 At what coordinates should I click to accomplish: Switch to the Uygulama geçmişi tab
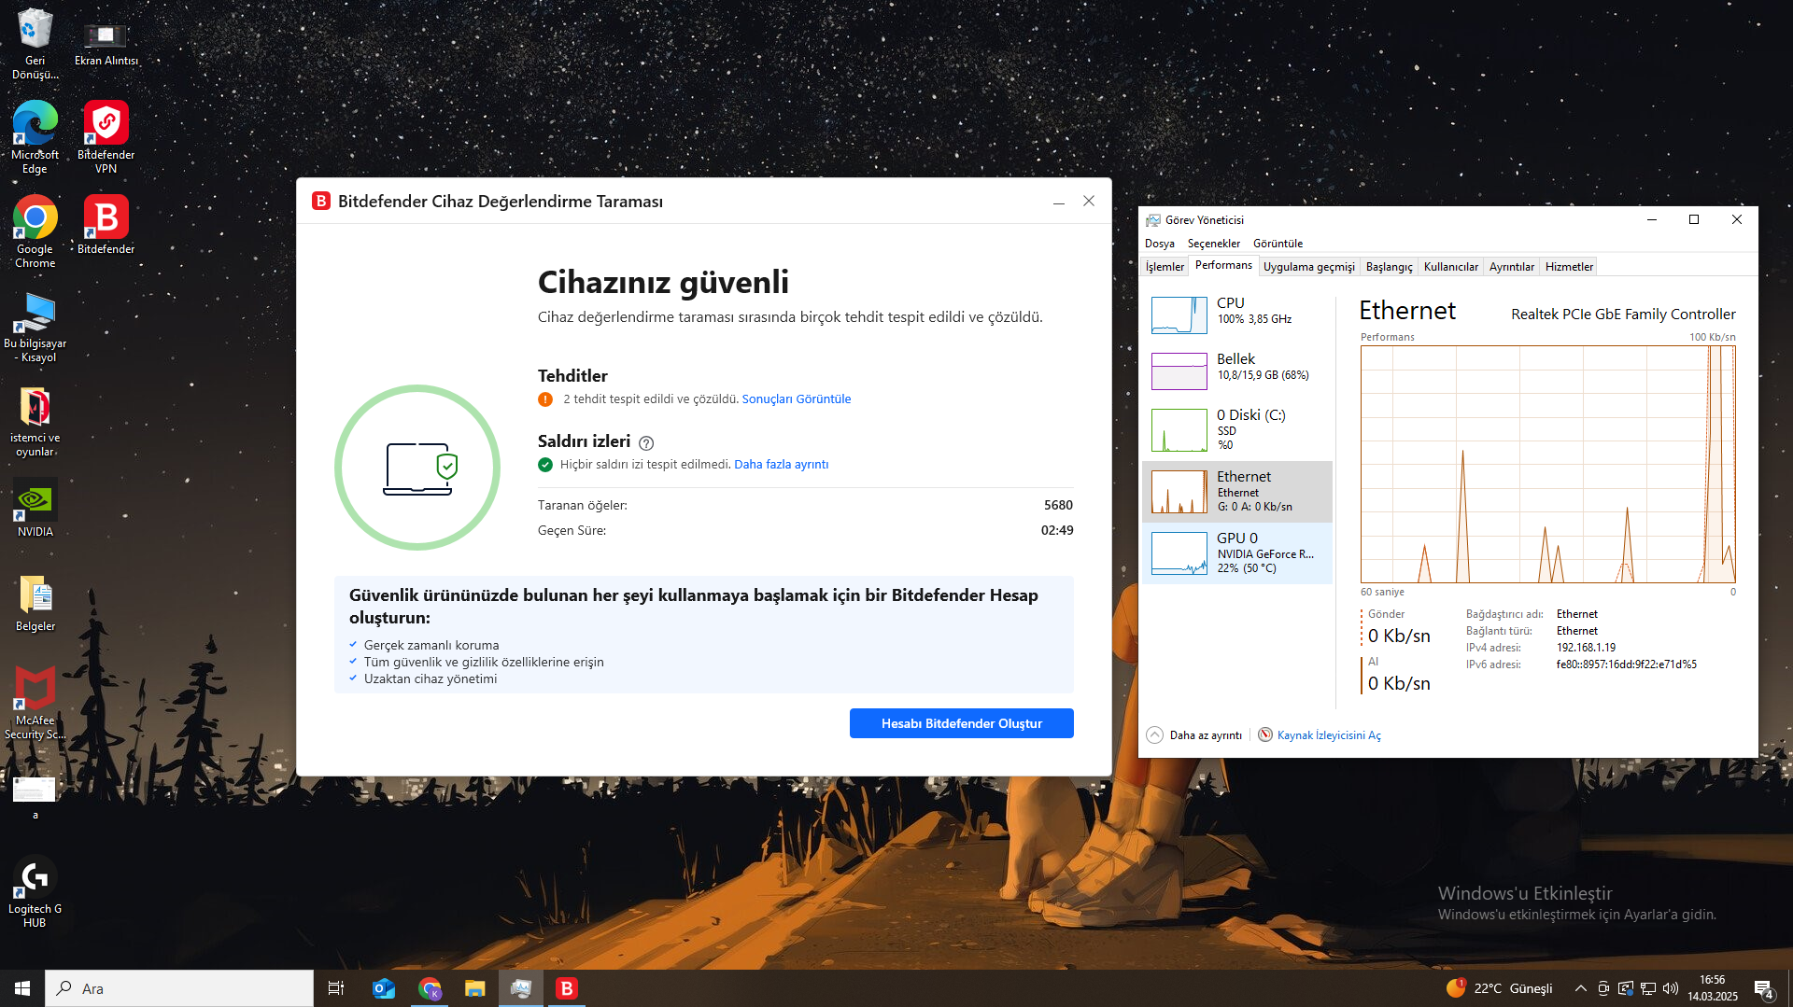tap(1309, 267)
